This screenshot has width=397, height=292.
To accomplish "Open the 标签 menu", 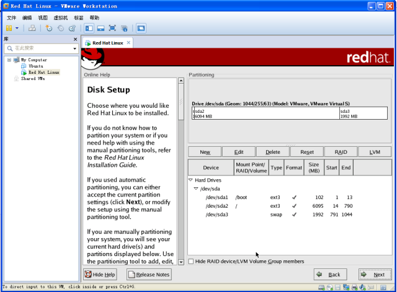I will (79, 18).
